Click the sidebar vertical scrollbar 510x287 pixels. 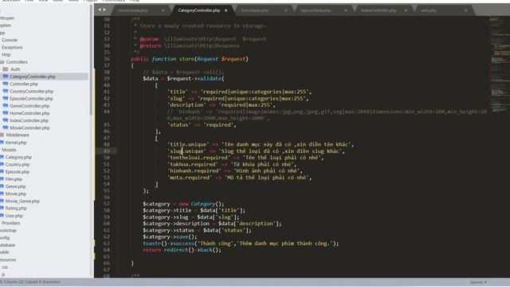click(x=91, y=61)
